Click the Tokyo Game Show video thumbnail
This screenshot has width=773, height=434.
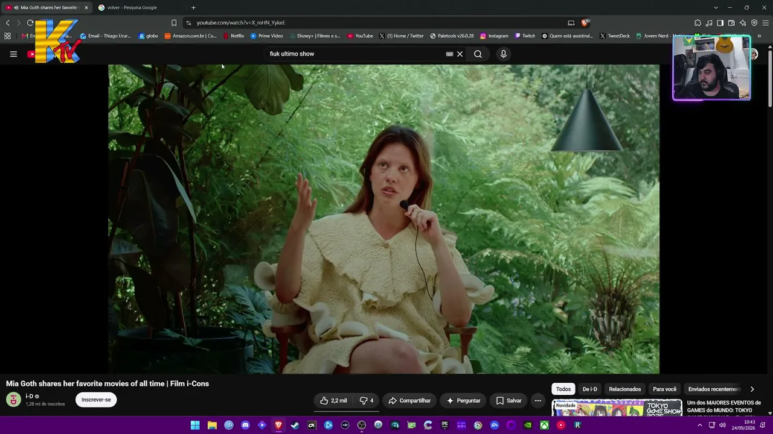[x=617, y=407]
